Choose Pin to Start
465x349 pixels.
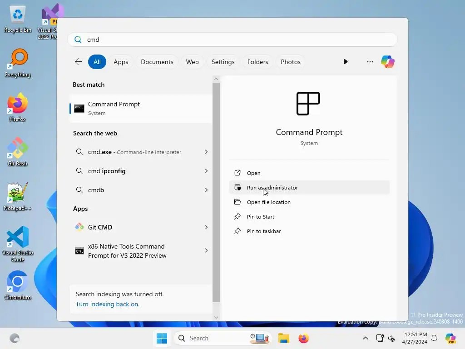(x=309, y=217)
